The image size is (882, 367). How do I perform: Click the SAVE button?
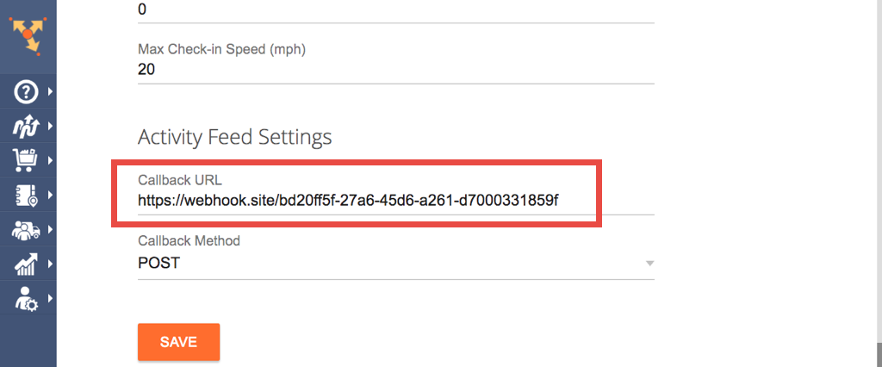(x=179, y=342)
